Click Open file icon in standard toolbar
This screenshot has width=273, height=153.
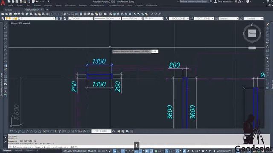[x=7, y=14]
